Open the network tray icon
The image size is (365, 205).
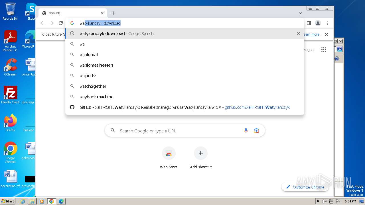pos(331,201)
